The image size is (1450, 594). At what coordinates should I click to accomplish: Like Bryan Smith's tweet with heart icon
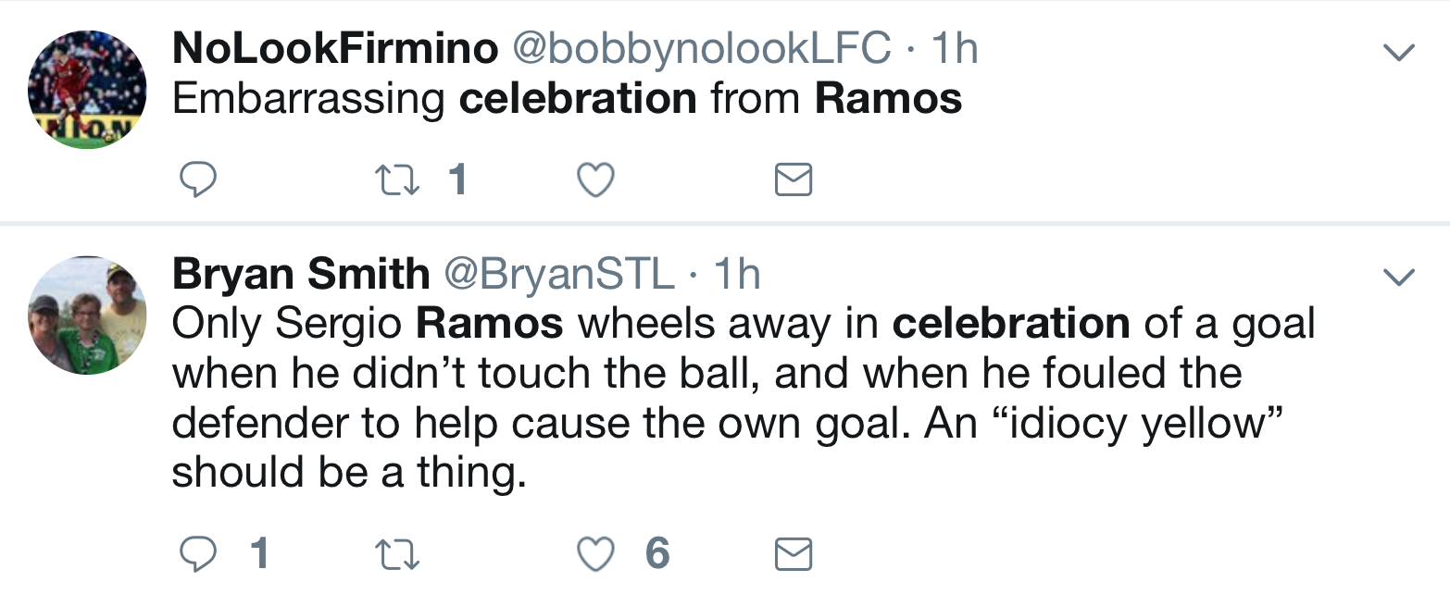595,553
